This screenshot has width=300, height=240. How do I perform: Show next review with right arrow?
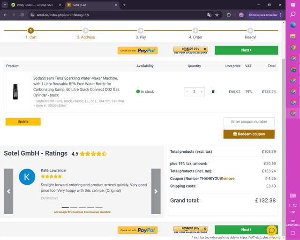(x=156, y=191)
